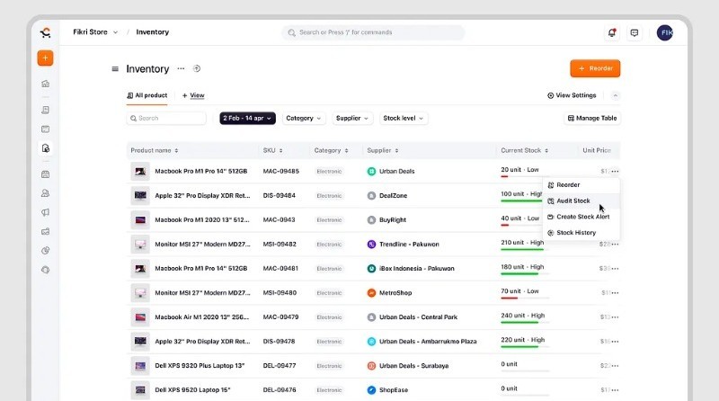Click the app logo in top-left
The height and width of the screenshot is (401, 719).
(46, 32)
